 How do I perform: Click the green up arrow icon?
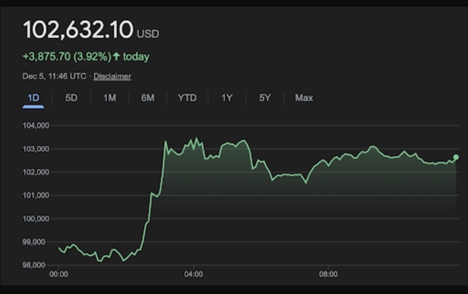click(x=116, y=57)
